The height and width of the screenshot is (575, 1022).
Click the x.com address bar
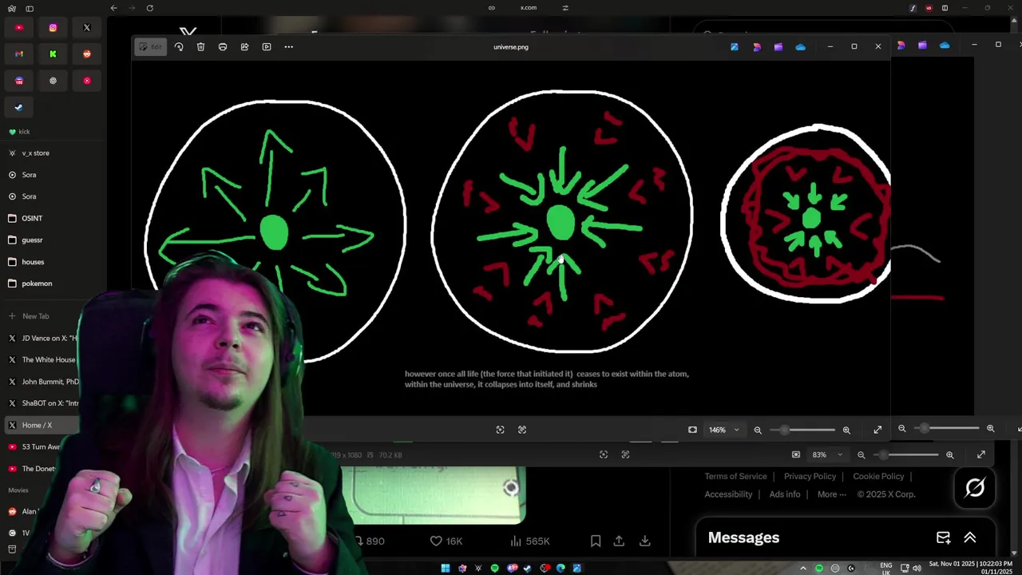click(x=529, y=8)
